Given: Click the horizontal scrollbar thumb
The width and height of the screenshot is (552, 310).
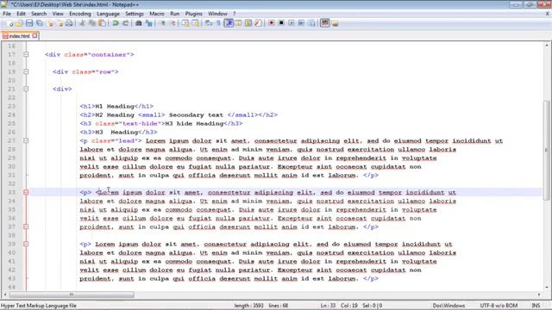Looking at the screenshot, I should [72, 294].
